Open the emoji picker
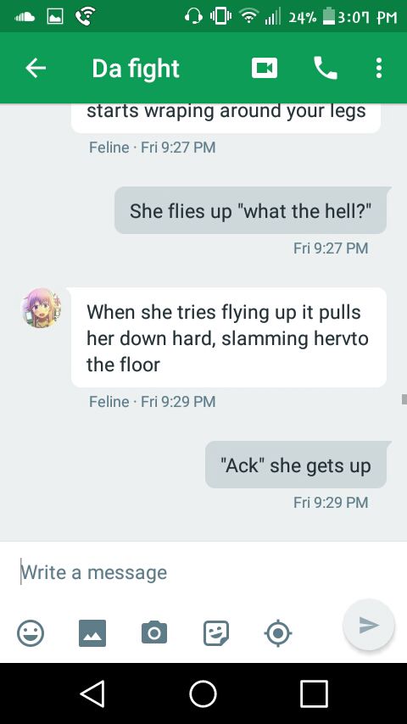 pyautogui.click(x=31, y=632)
